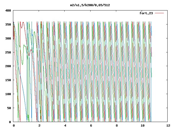Click the y-axis label 50
Viewport: 173px width, 129px height.
click(9, 108)
